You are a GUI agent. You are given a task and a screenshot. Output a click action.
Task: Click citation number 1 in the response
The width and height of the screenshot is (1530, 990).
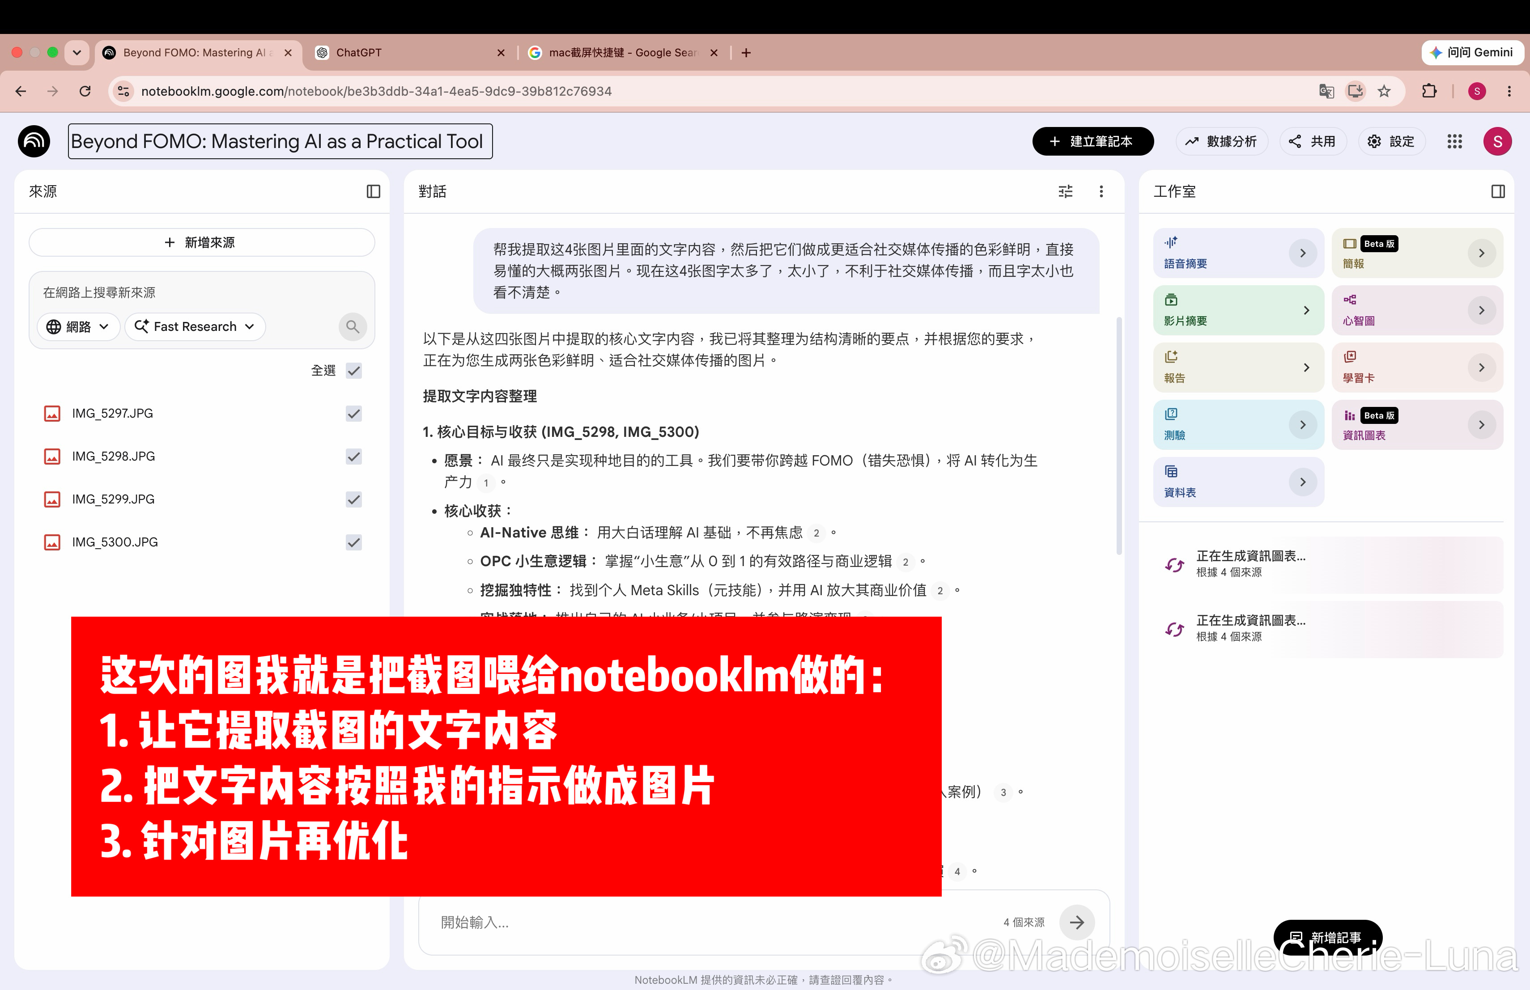coord(486,483)
